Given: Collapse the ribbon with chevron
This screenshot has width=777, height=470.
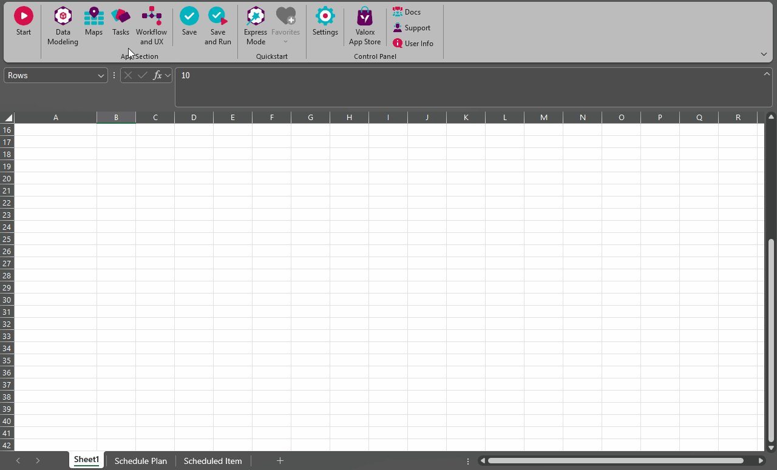Looking at the screenshot, I should [x=764, y=54].
